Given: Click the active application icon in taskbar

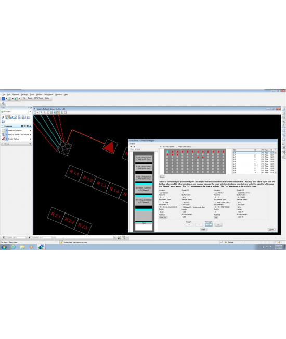Looking at the screenshot, I should pyautogui.click(x=41, y=247).
